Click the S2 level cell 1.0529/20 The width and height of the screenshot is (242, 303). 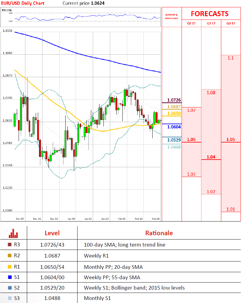coord(52,288)
